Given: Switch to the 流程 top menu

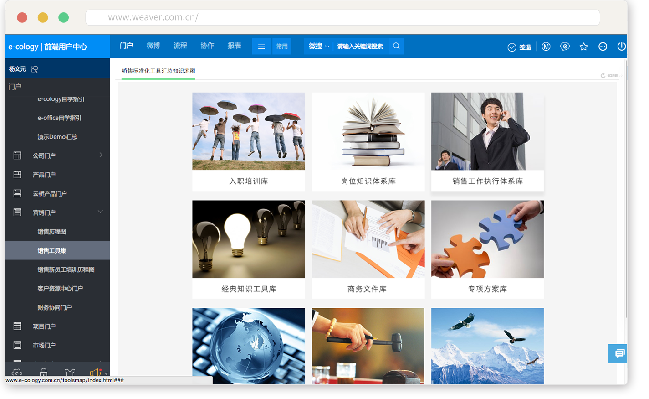Looking at the screenshot, I should [180, 46].
